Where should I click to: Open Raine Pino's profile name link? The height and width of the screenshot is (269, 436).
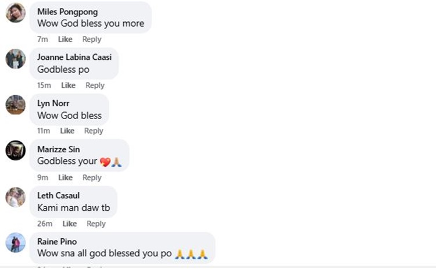pyautogui.click(x=57, y=242)
